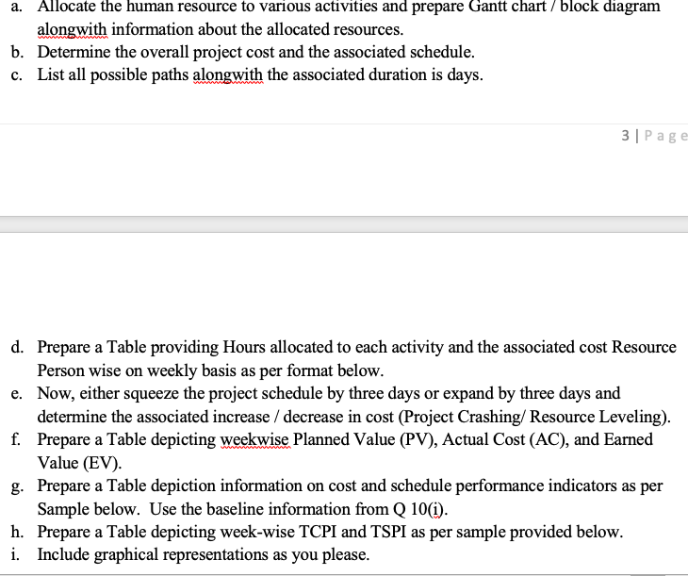Image resolution: width=688 pixels, height=576 pixels.
Task: Click "Now, either squeeze the project schedule" line
Action: (329, 393)
